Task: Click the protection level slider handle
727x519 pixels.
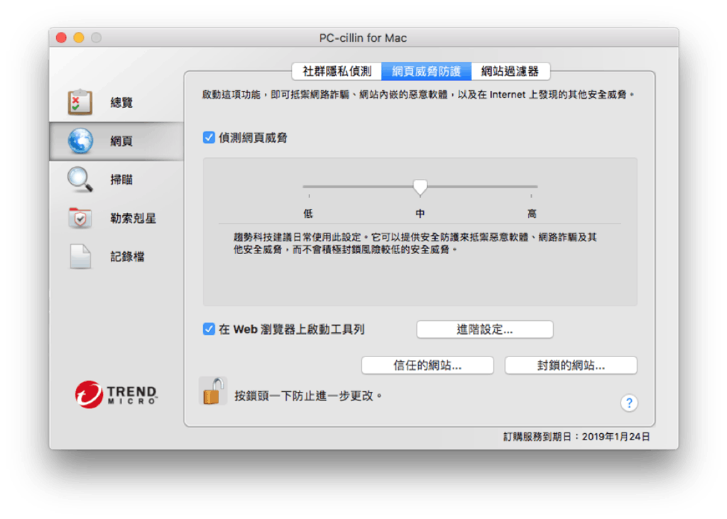Action: [x=420, y=187]
